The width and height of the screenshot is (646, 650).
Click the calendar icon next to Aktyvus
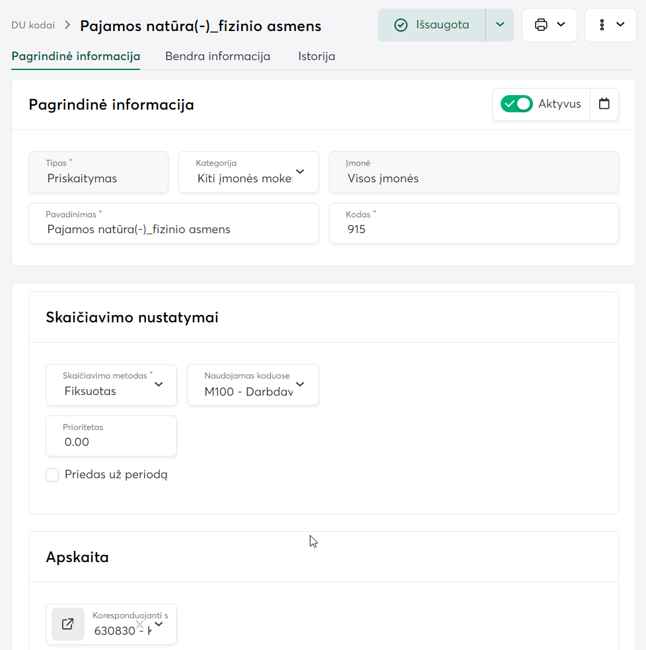point(604,104)
